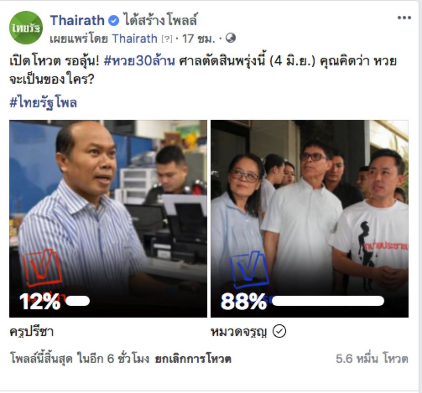Click the 12% result progress bar
Screen dimensions: 422x393
tap(78, 301)
